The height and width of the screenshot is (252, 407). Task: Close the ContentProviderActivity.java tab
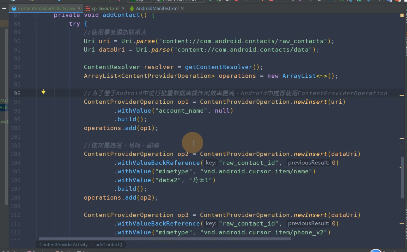[x=79, y=9]
